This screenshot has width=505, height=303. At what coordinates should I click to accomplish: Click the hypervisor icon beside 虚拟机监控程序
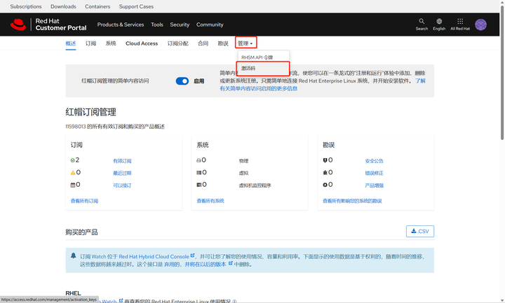click(x=199, y=185)
